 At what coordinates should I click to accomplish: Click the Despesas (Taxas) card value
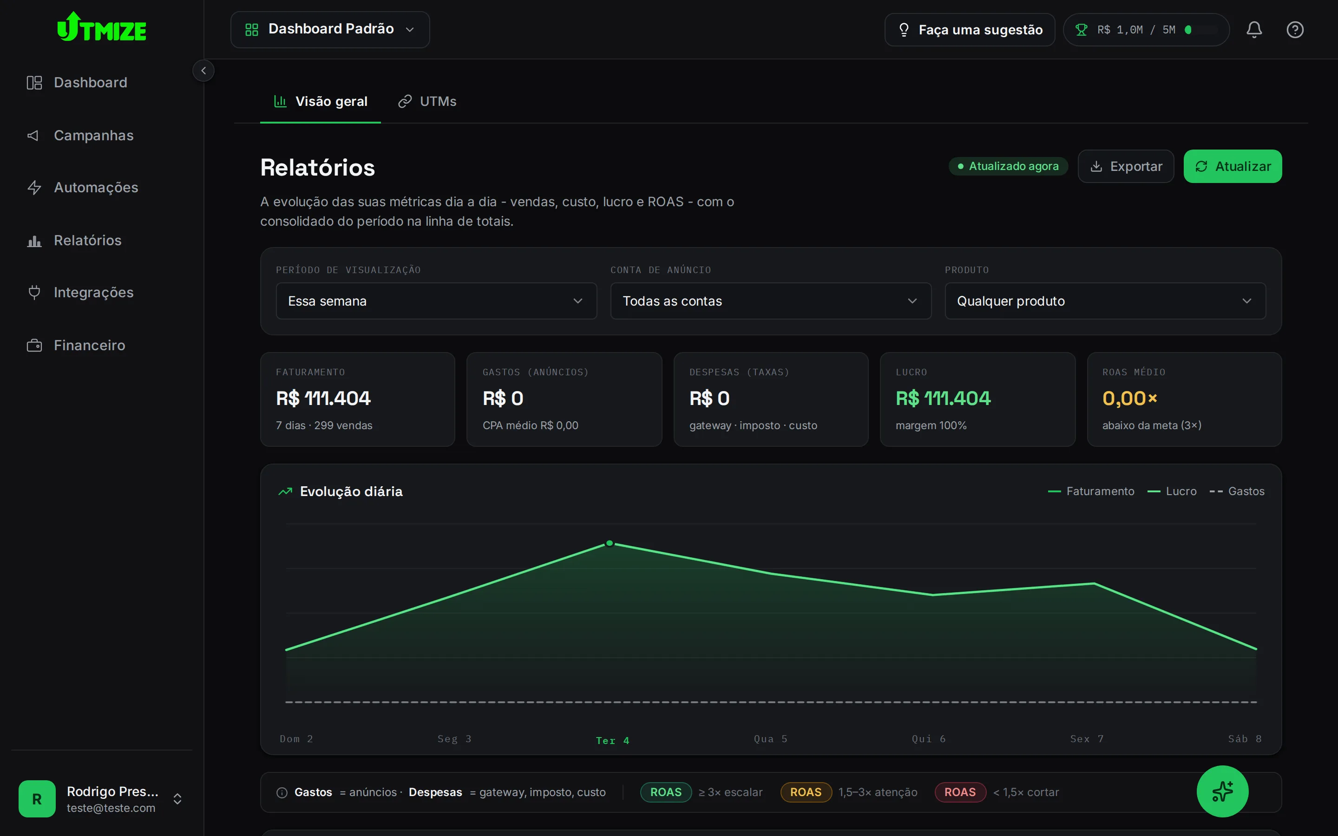tap(709, 398)
